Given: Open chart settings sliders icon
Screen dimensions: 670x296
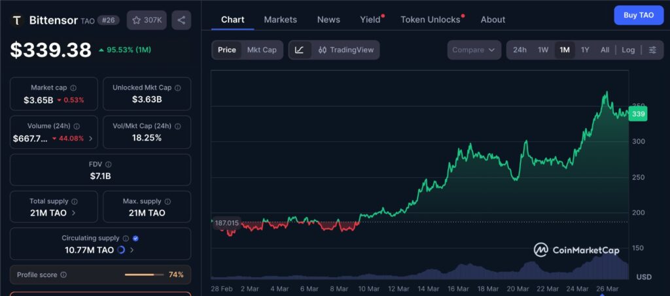Looking at the screenshot, I should pyautogui.click(x=652, y=50).
